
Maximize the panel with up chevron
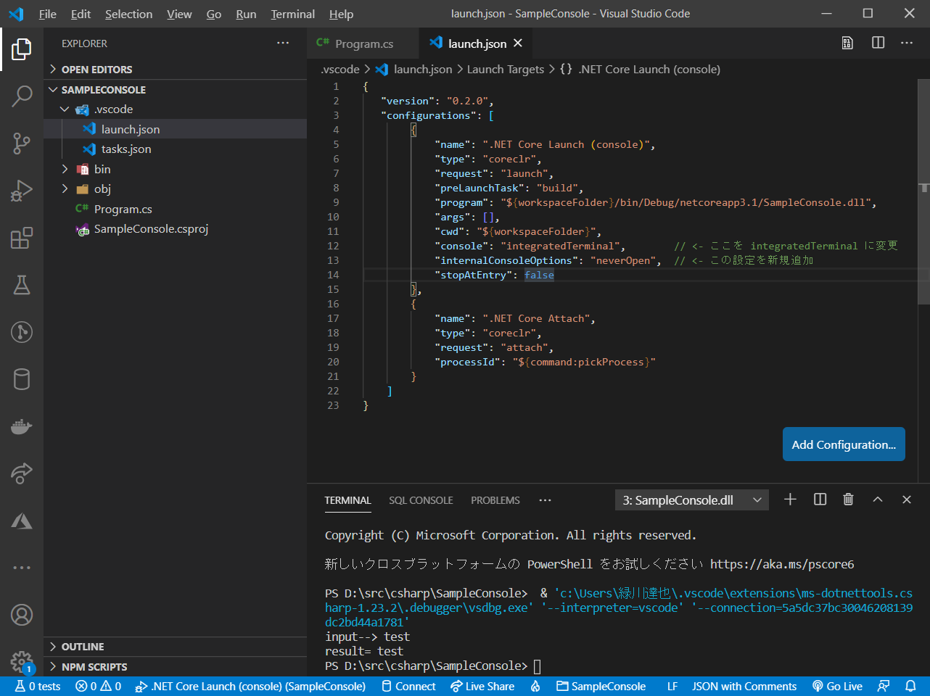877,500
